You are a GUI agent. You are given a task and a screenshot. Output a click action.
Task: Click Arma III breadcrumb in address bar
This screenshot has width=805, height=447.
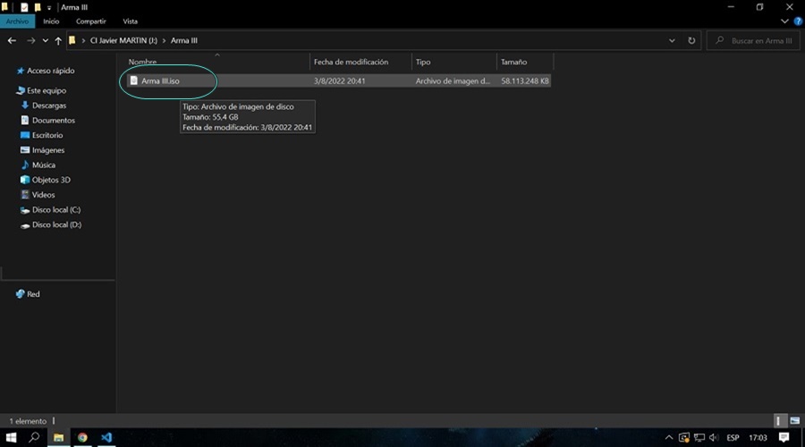click(183, 40)
